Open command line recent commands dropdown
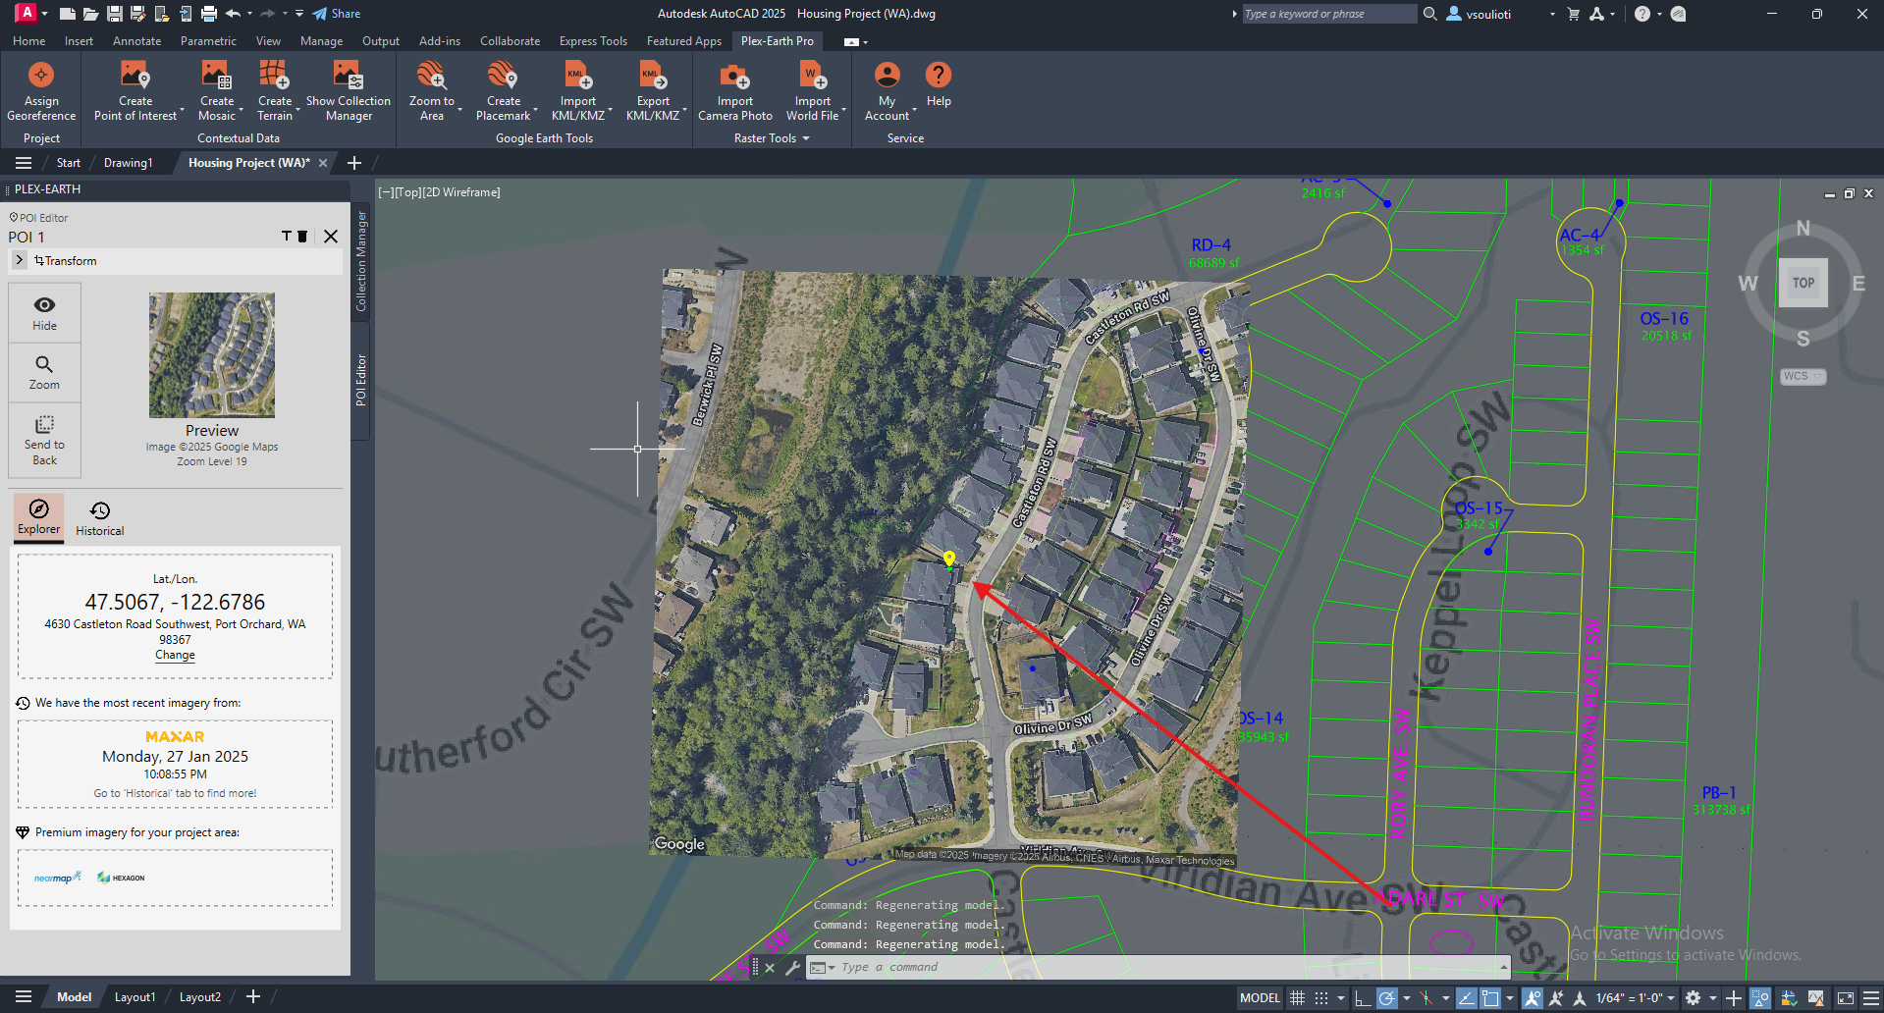 click(822, 968)
